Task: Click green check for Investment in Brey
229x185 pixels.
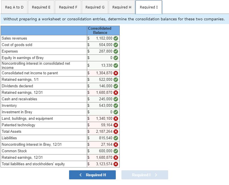Action: (x=116, y=112)
